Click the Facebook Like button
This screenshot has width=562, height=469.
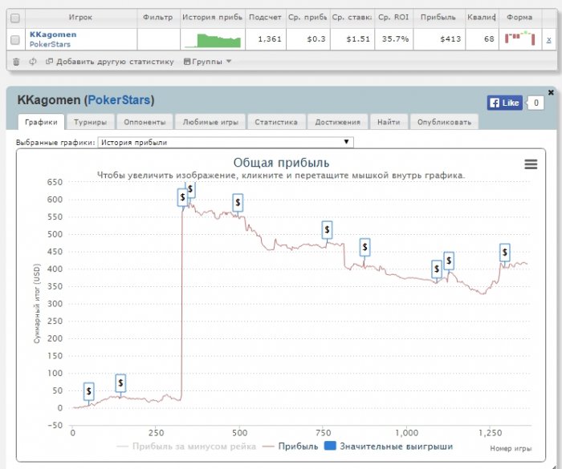point(505,103)
